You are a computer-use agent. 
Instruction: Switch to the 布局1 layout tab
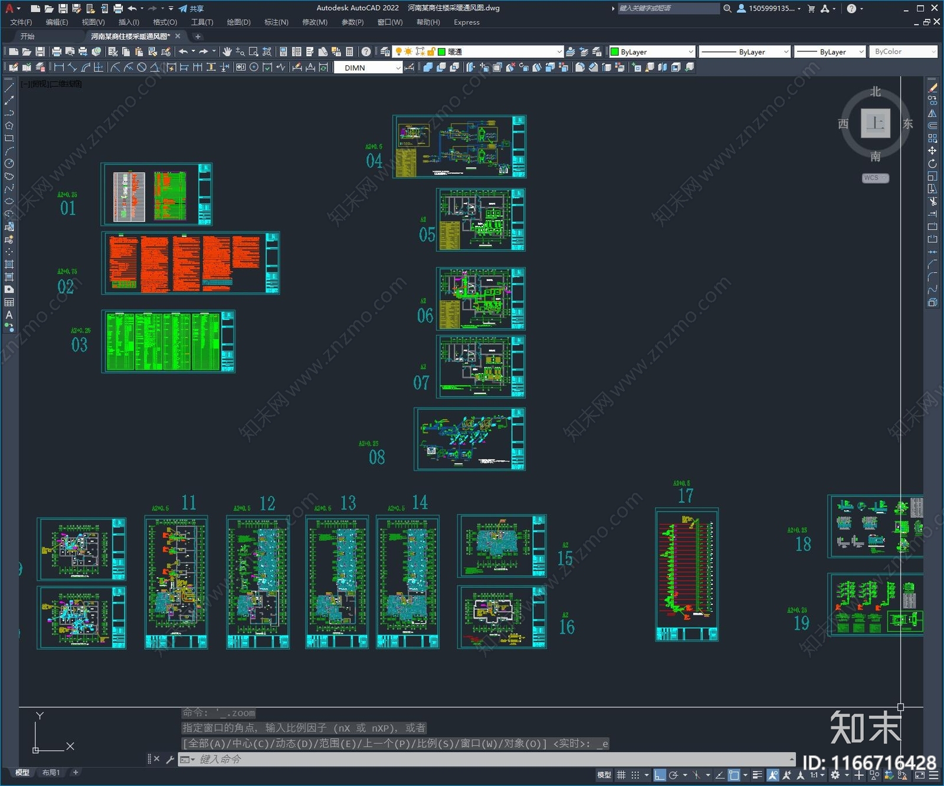pyautogui.click(x=51, y=772)
